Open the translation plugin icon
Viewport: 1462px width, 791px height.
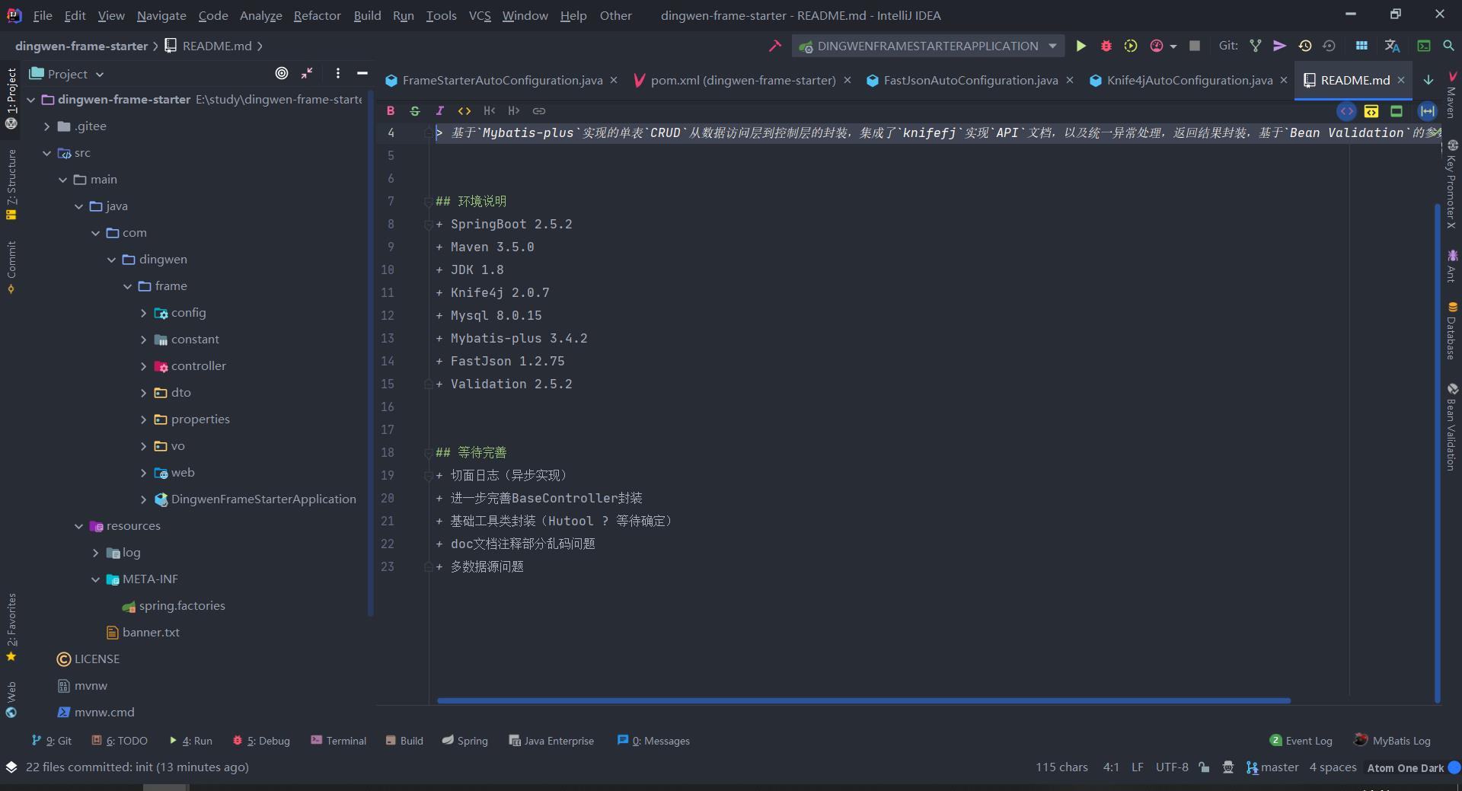1392,46
